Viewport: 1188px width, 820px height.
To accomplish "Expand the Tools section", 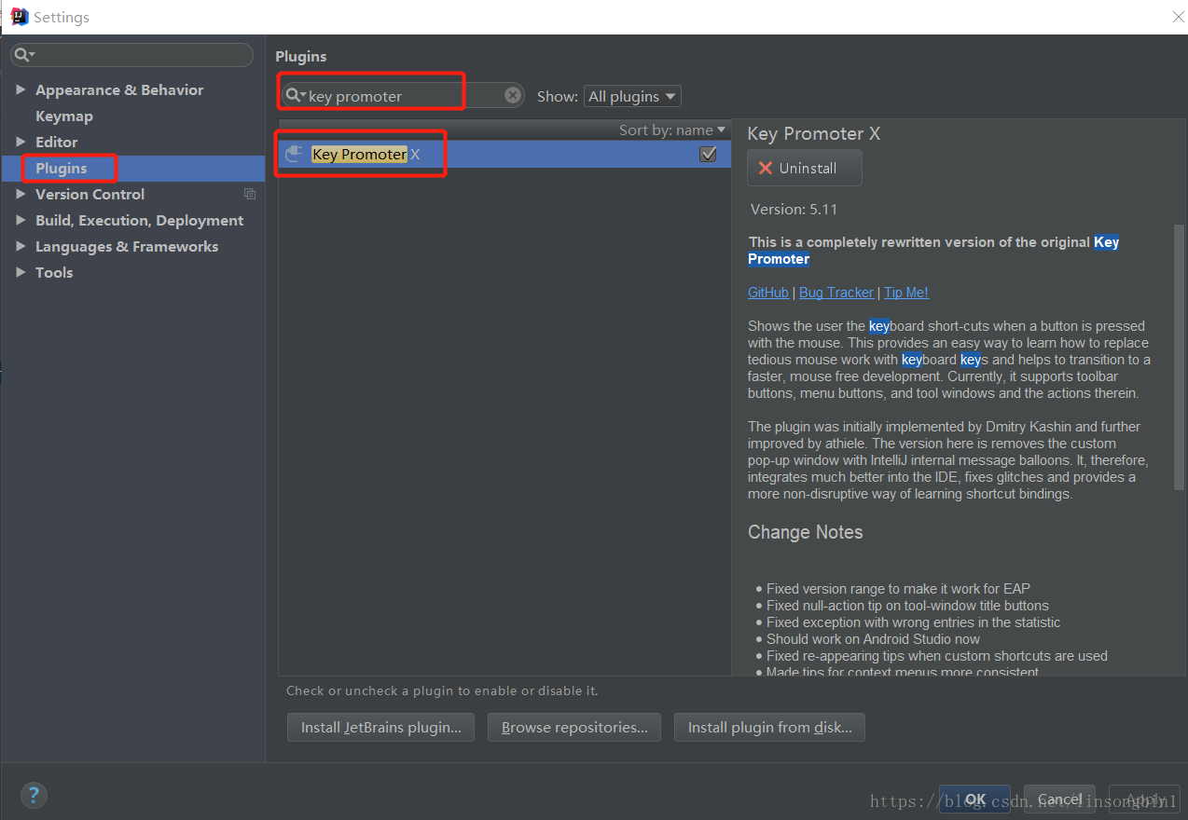I will (x=21, y=272).
